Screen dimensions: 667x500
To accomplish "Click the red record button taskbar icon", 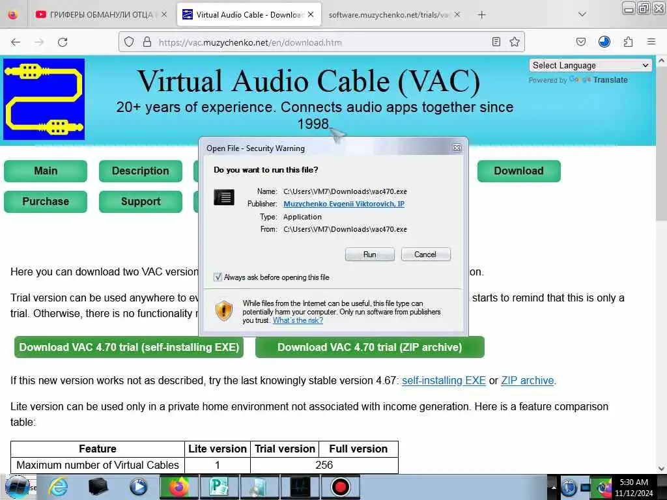I will point(340,487).
